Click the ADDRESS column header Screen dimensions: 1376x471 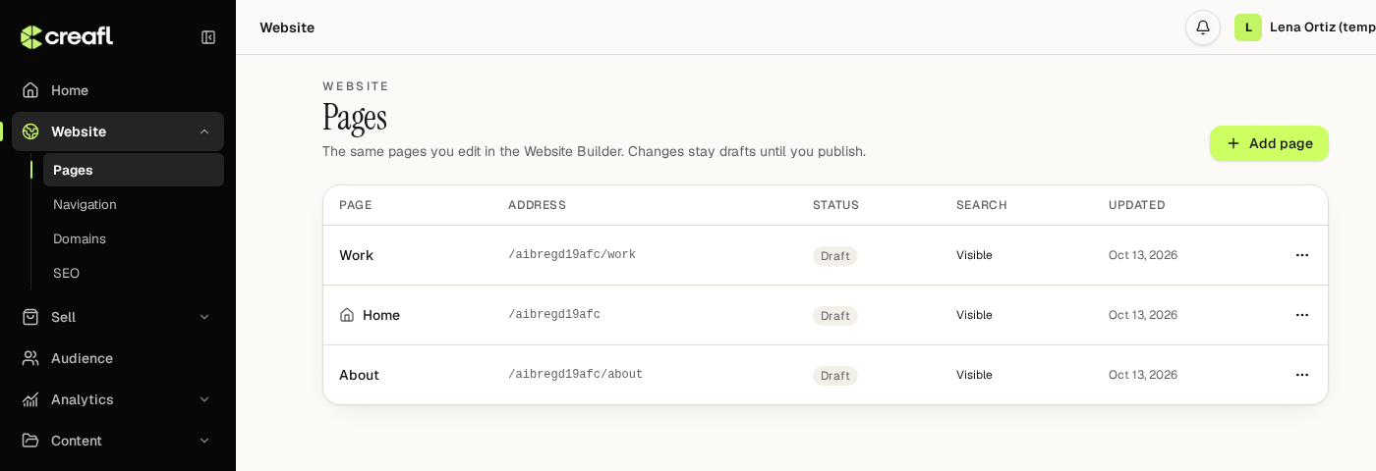537,205
